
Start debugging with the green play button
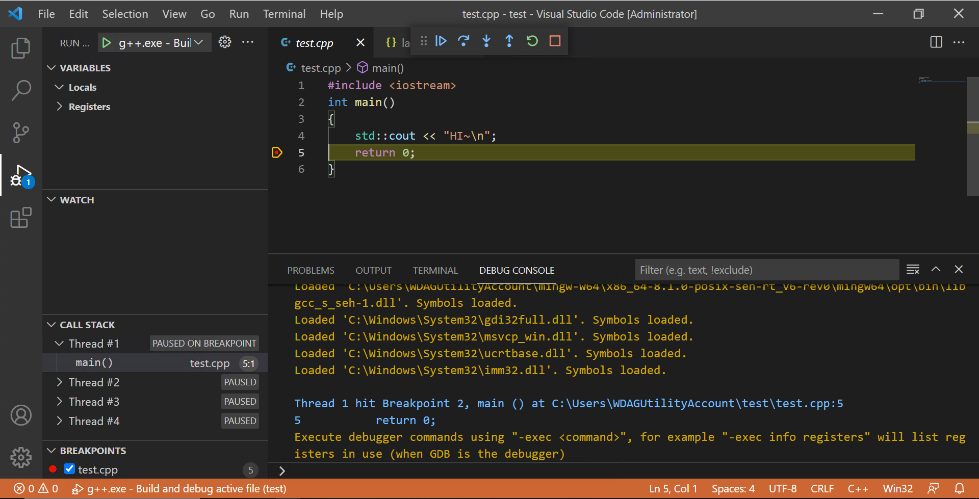click(107, 43)
